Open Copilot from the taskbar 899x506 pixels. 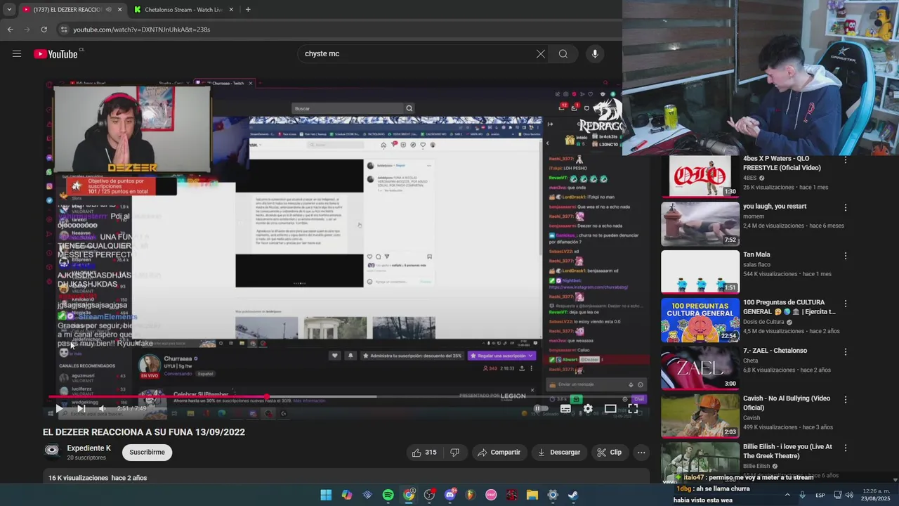point(347,495)
